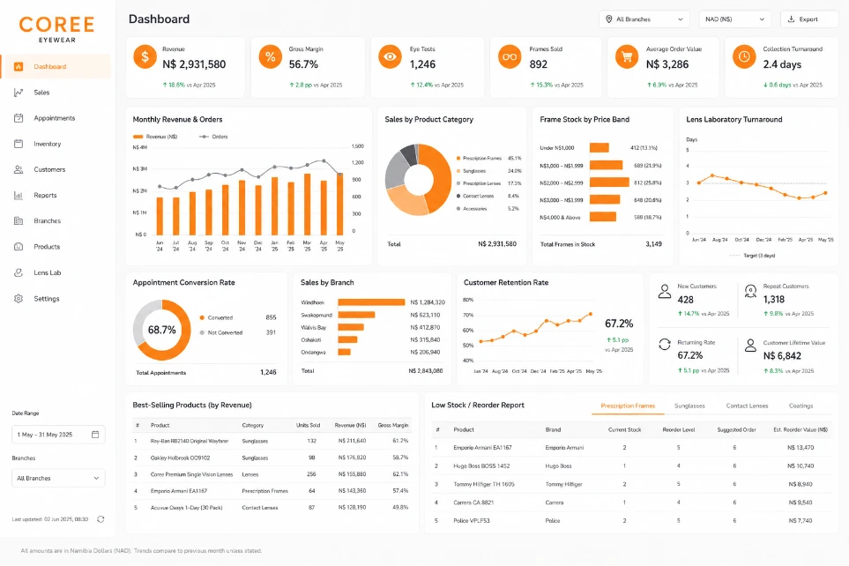Screen dimensions: 849x566
Task: Click the Sales chart sidebar icon
Action: [x=19, y=93]
